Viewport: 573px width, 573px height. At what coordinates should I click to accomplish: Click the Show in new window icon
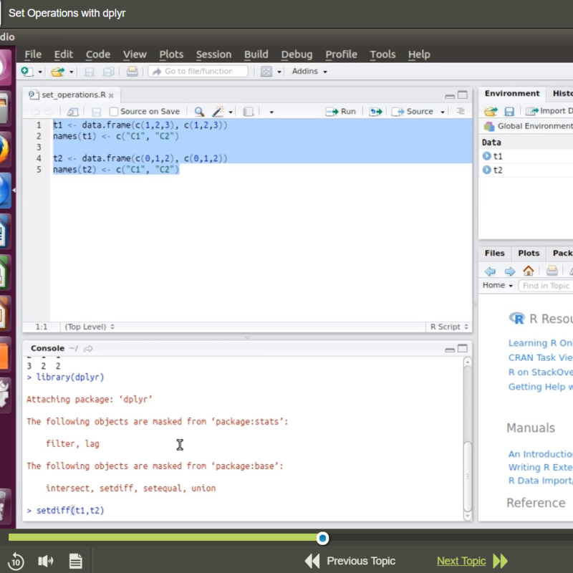click(72, 112)
